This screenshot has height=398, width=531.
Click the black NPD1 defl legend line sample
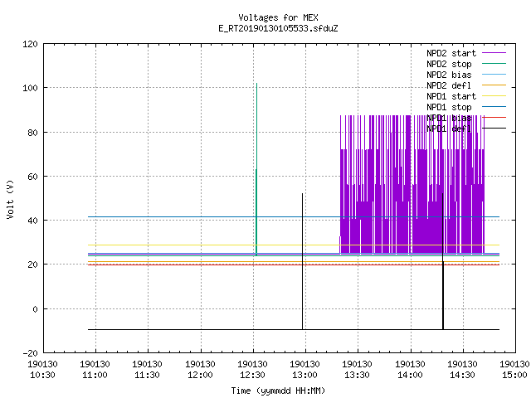click(494, 129)
